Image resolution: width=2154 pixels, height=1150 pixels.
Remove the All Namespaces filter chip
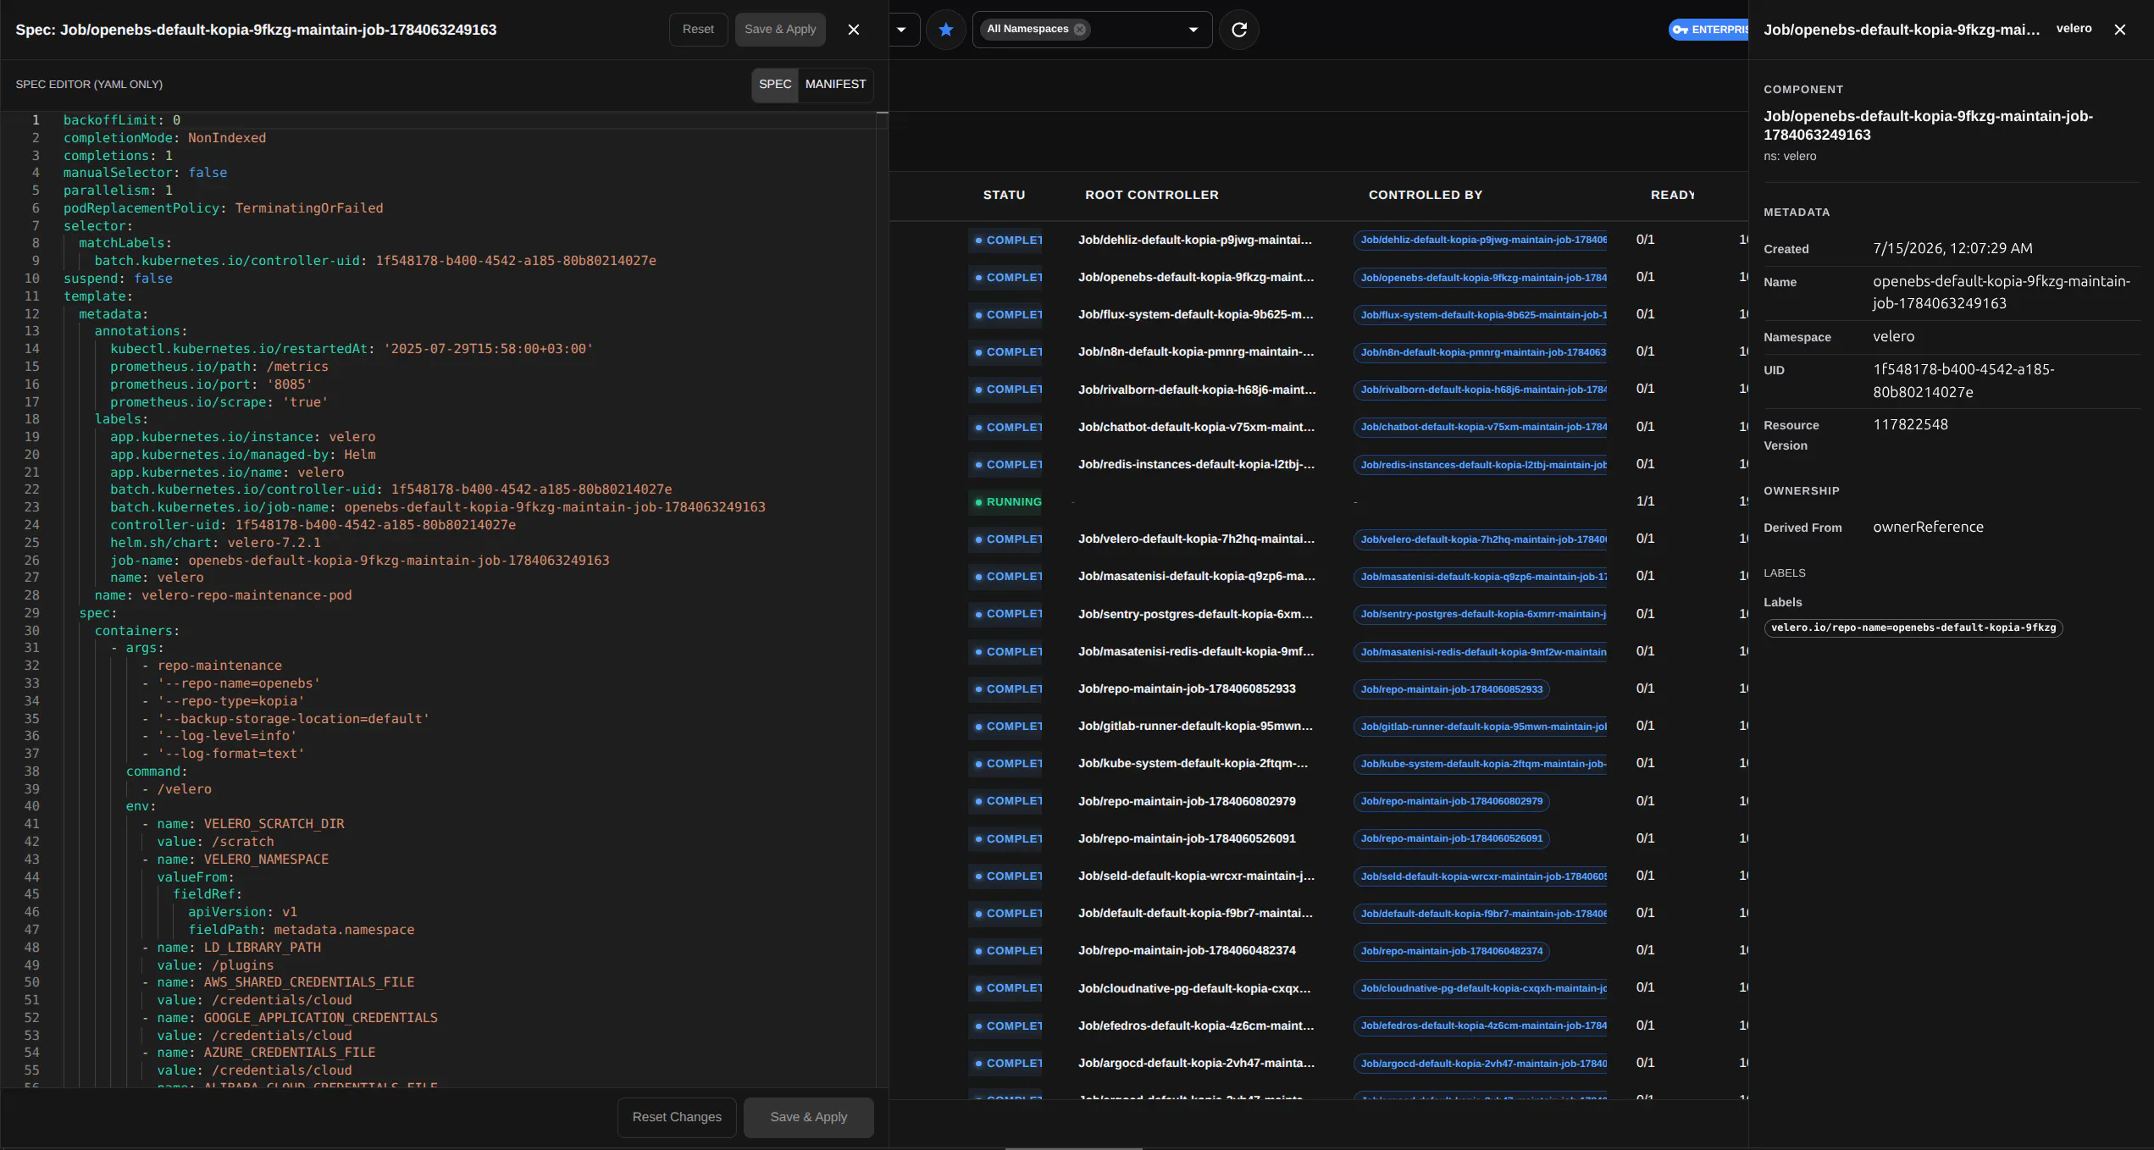[1079, 29]
